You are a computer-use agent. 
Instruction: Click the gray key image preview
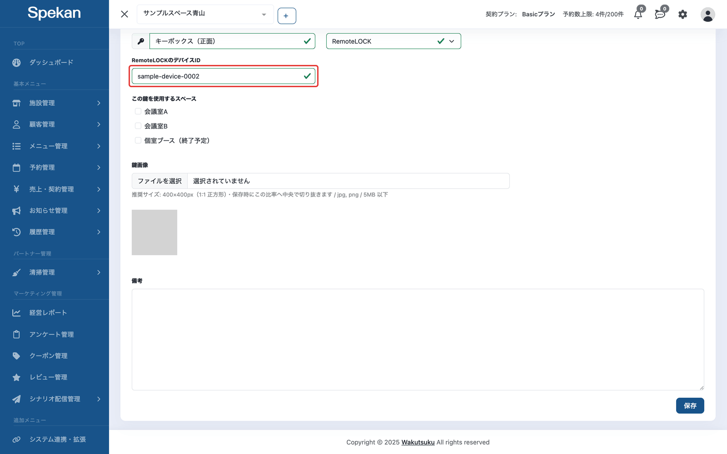click(154, 232)
